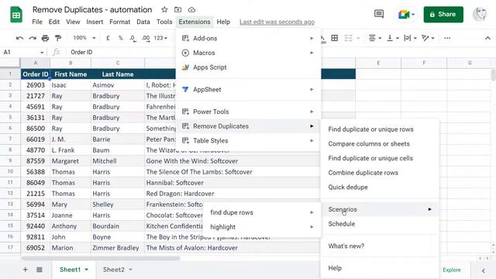Increase decimal places

point(146,38)
